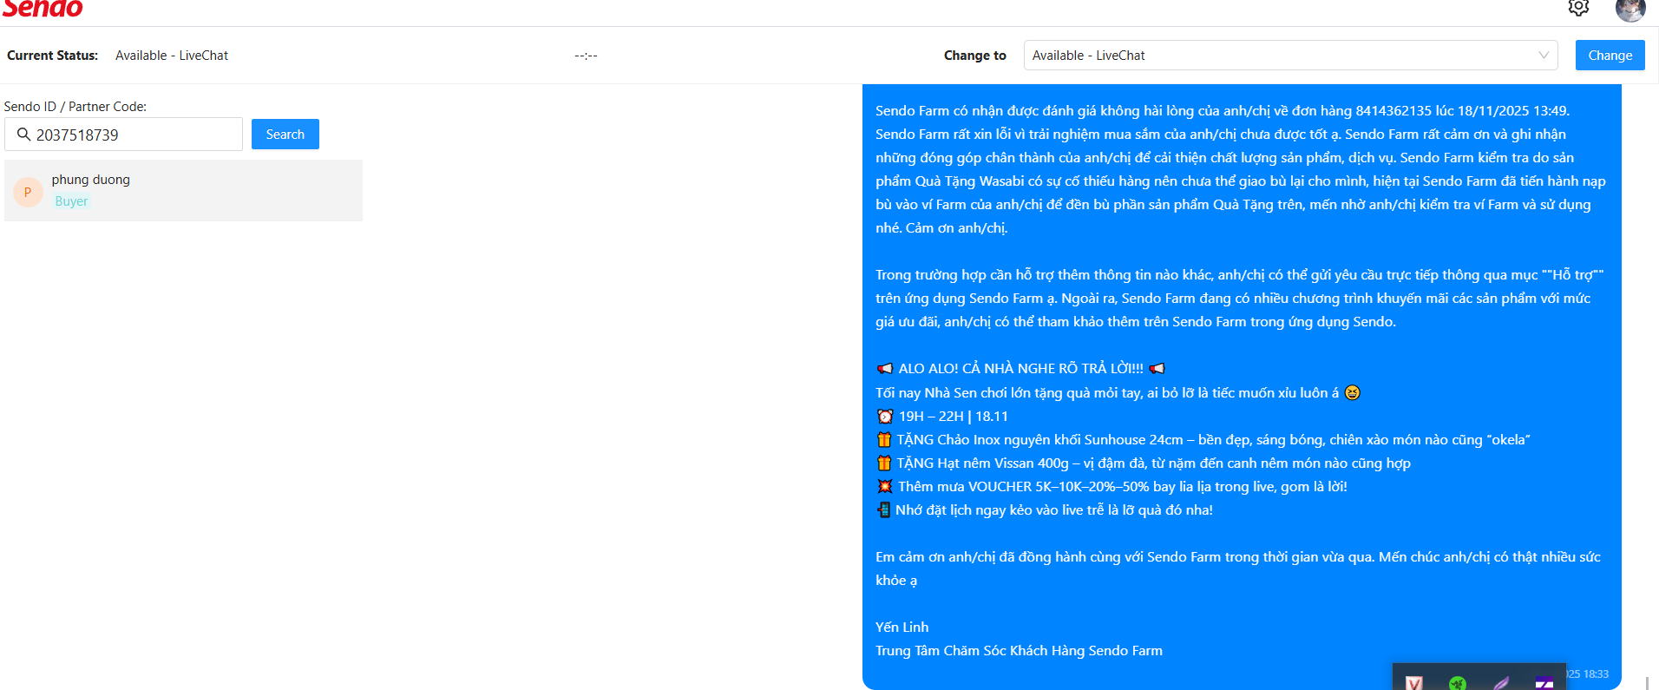The height and width of the screenshot is (690, 1659).
Task: Click the VOUCHER 5K–10K–20%–50% line
Action: [x=1112, y=486]
